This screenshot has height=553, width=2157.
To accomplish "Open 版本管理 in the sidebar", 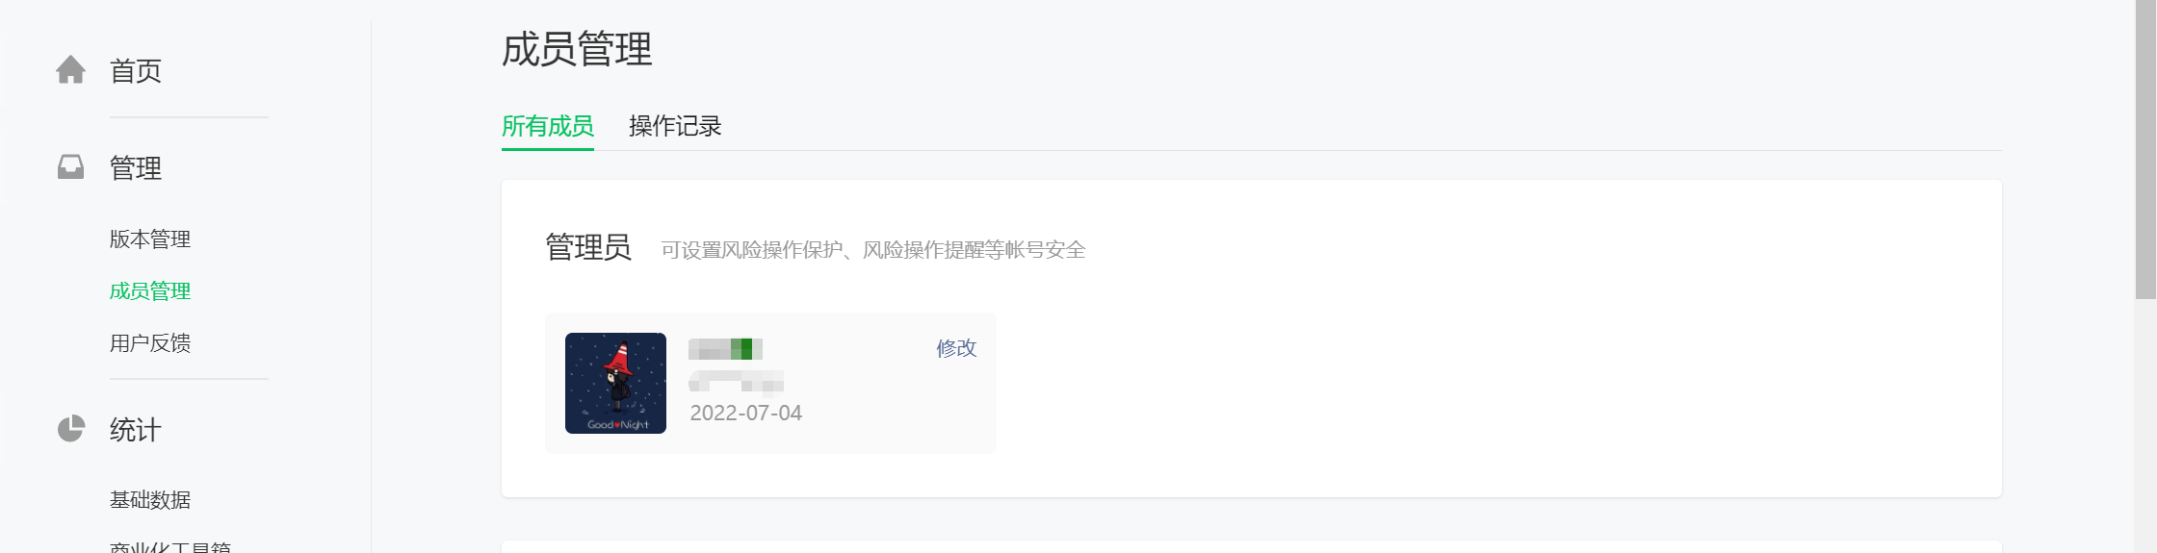I will (150, 239).
